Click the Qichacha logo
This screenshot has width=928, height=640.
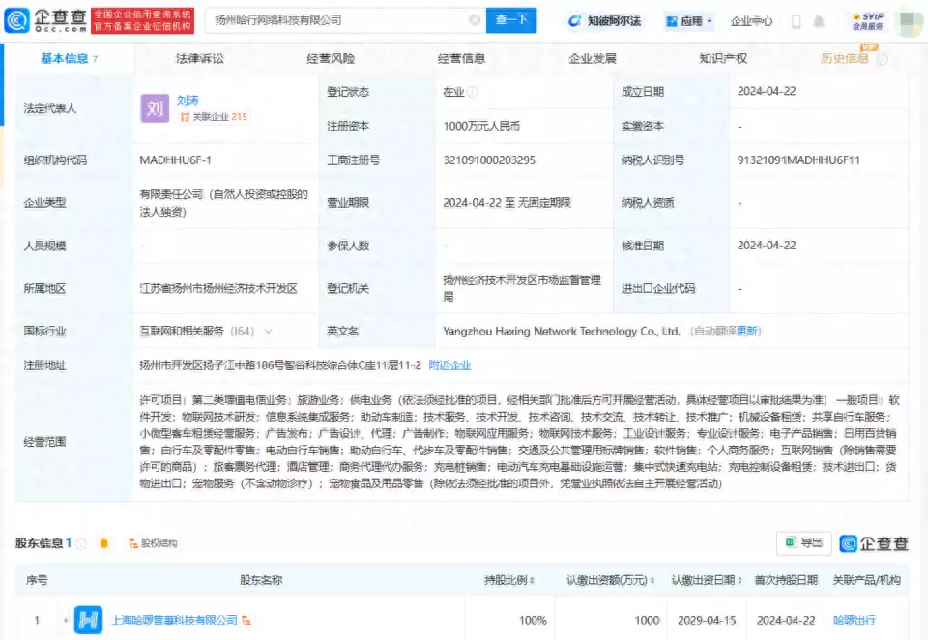(x=46, y=20)
